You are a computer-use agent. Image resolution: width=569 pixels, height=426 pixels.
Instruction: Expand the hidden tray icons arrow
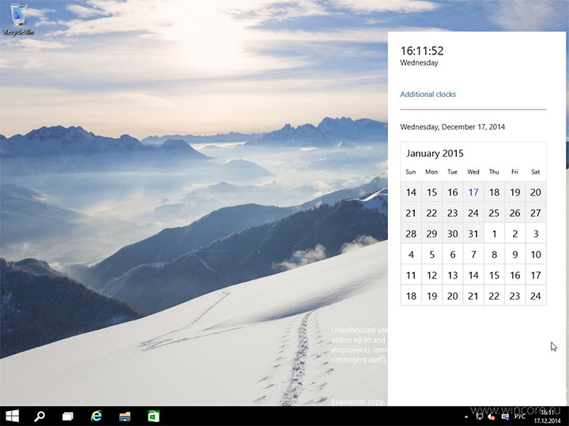click(x=467, y=416)
